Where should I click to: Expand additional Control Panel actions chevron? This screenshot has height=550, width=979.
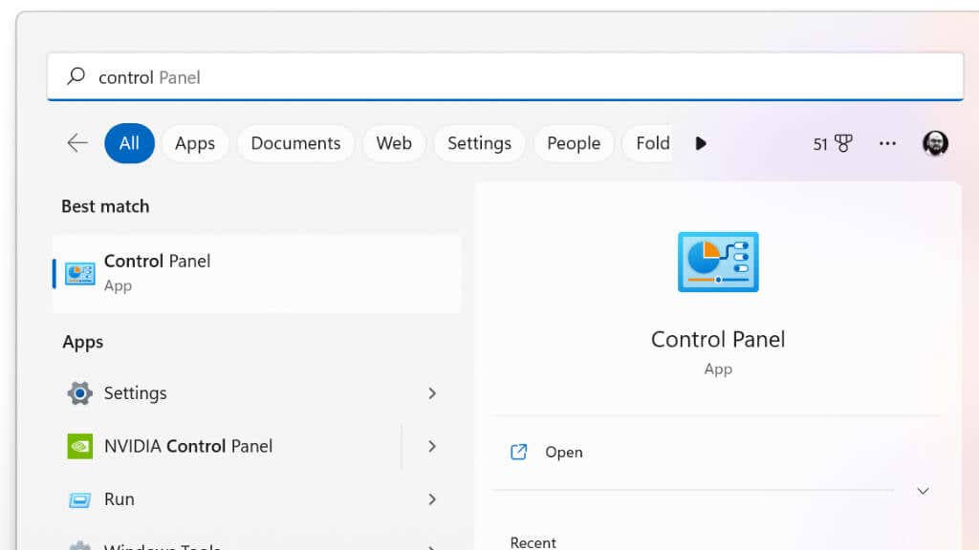923,490
